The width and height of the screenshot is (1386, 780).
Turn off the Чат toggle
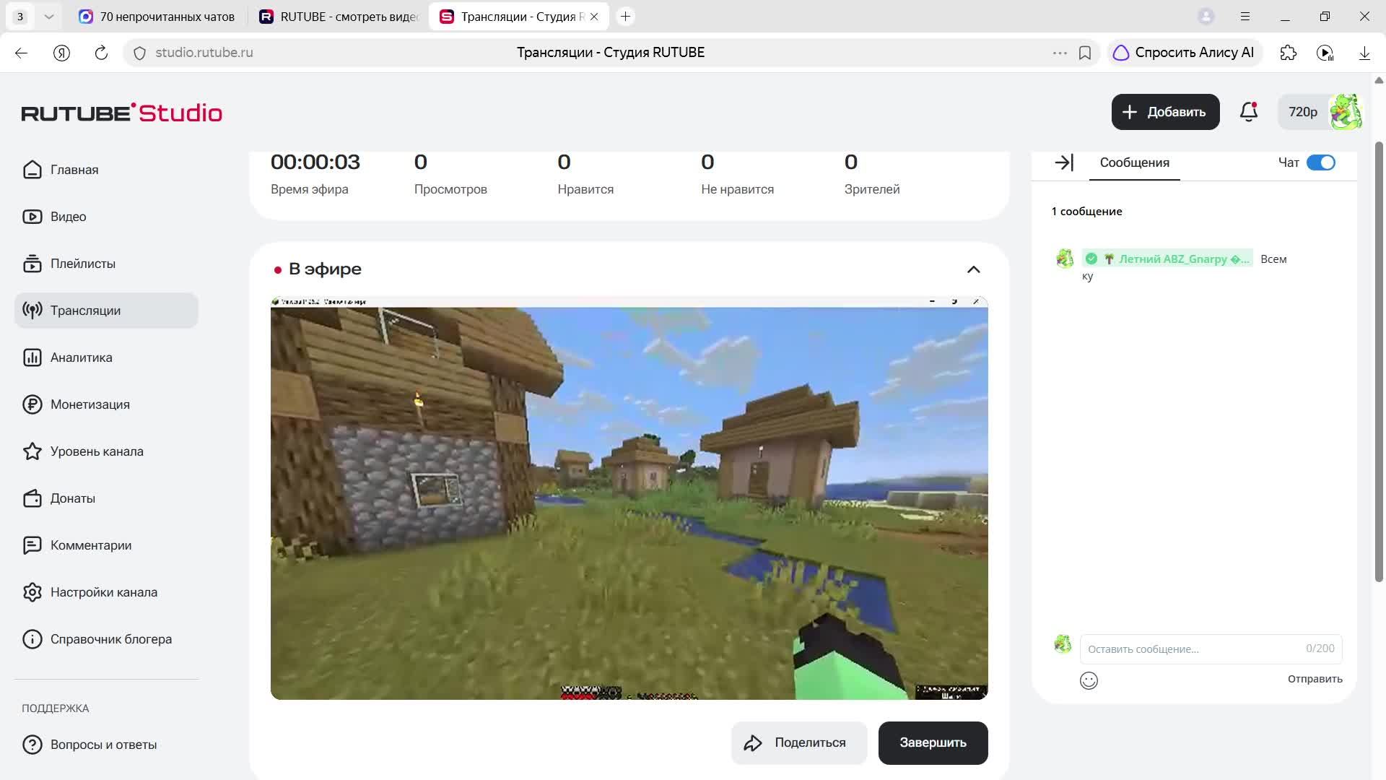pyautogui.click(x=1321, y=162)
